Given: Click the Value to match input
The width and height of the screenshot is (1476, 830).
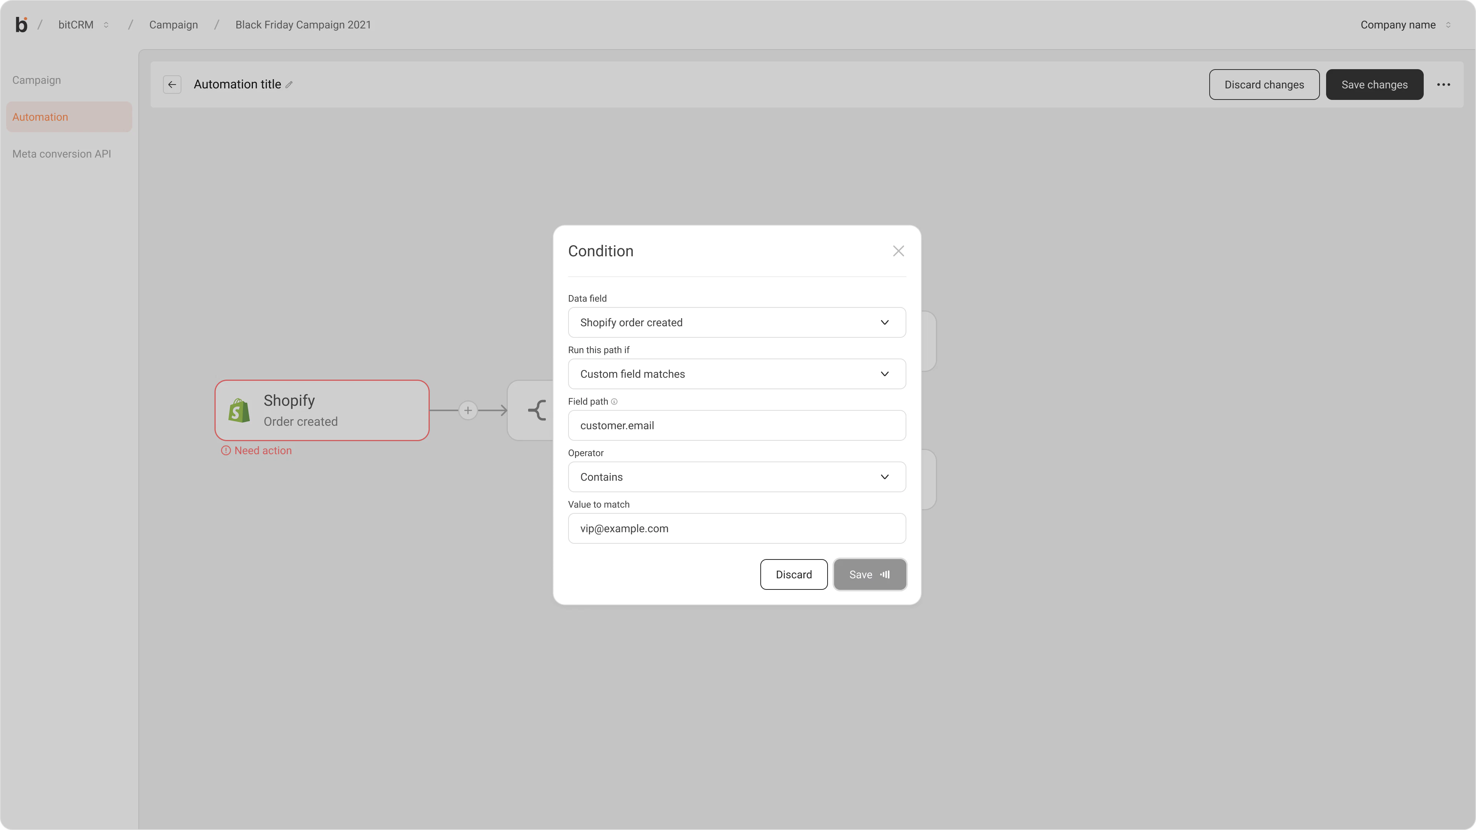Looking at the screenshot, I should tap(737, 529).
